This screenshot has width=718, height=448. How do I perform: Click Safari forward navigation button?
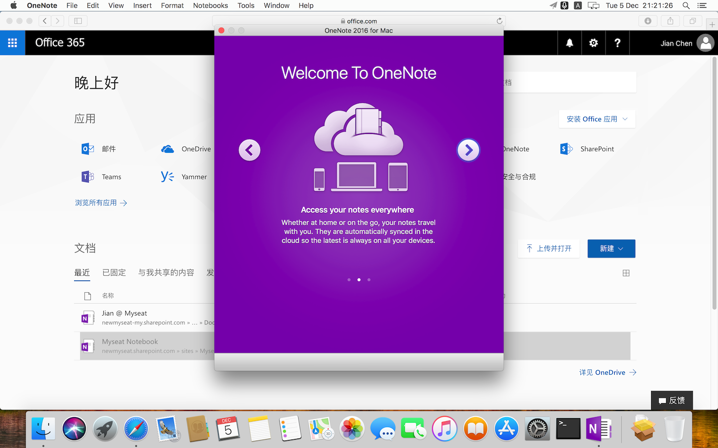click(58, 21)
